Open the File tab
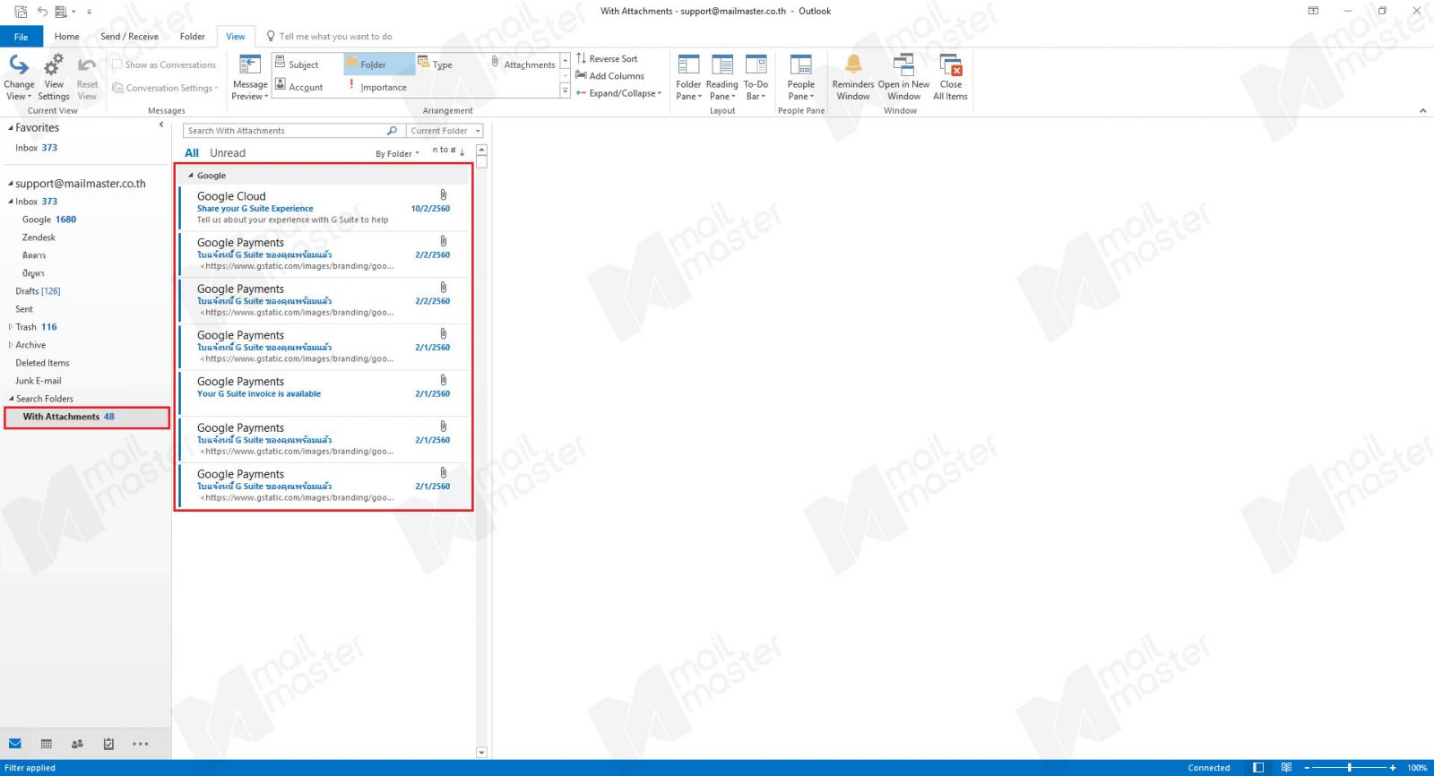The image size is (1434, 776). point(21,37)
